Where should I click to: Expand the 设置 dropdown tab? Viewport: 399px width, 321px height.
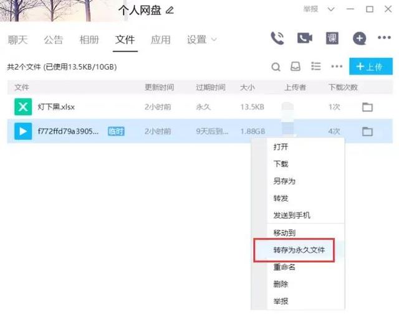(201, 40)
